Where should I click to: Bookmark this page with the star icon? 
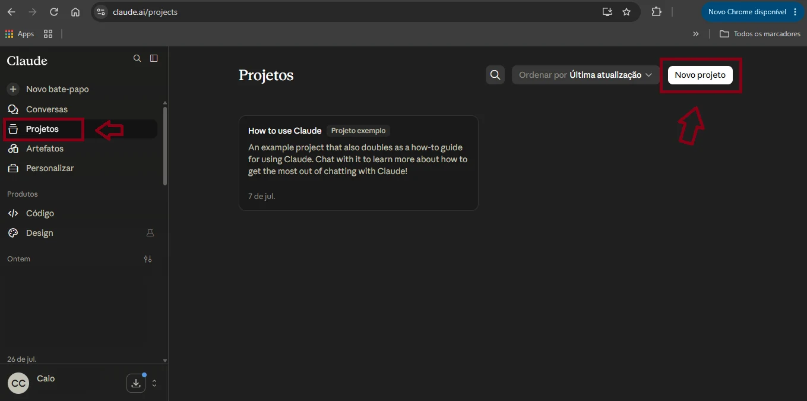[626, 12]
